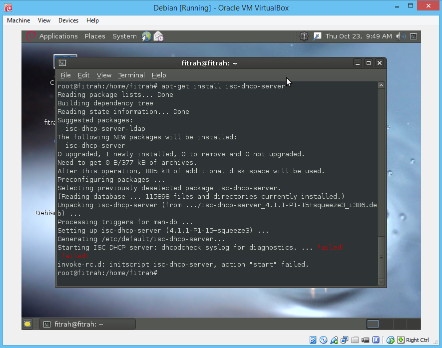Click the VirtualBox logo in window title bar
Screen dimensions: 442x348
8,7
